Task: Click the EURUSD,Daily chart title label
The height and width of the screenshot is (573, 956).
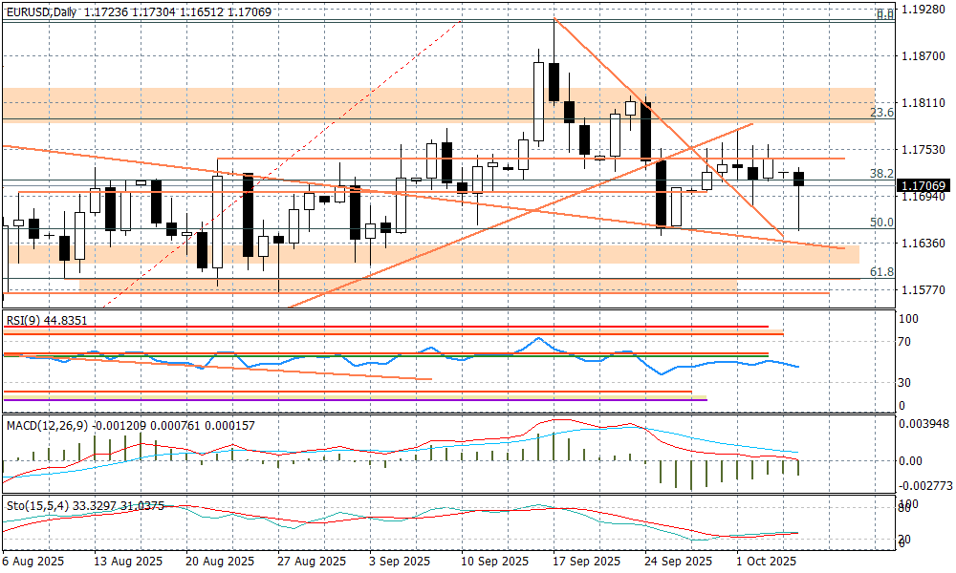Action: pyautogui.click(x=41, y=11)
